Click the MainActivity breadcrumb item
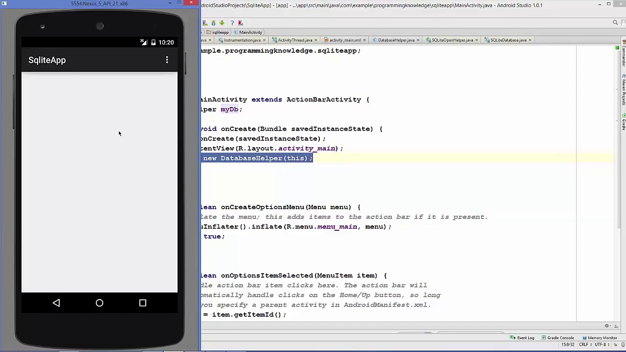626x352 pixels. (x=248, y=32)
